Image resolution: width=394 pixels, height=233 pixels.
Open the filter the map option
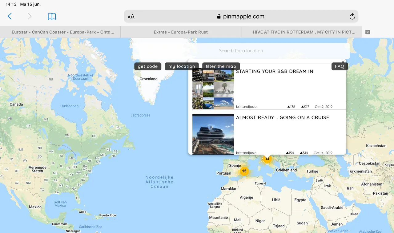(221, 66)
